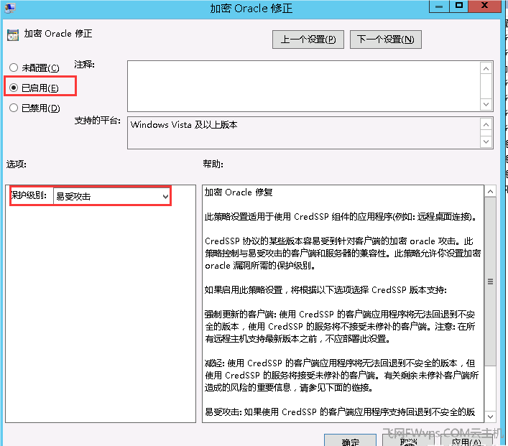The width and height of the screenshot is (508, 446).
Task: Click comment box scroll up arrow
Action: coord(486,68)
